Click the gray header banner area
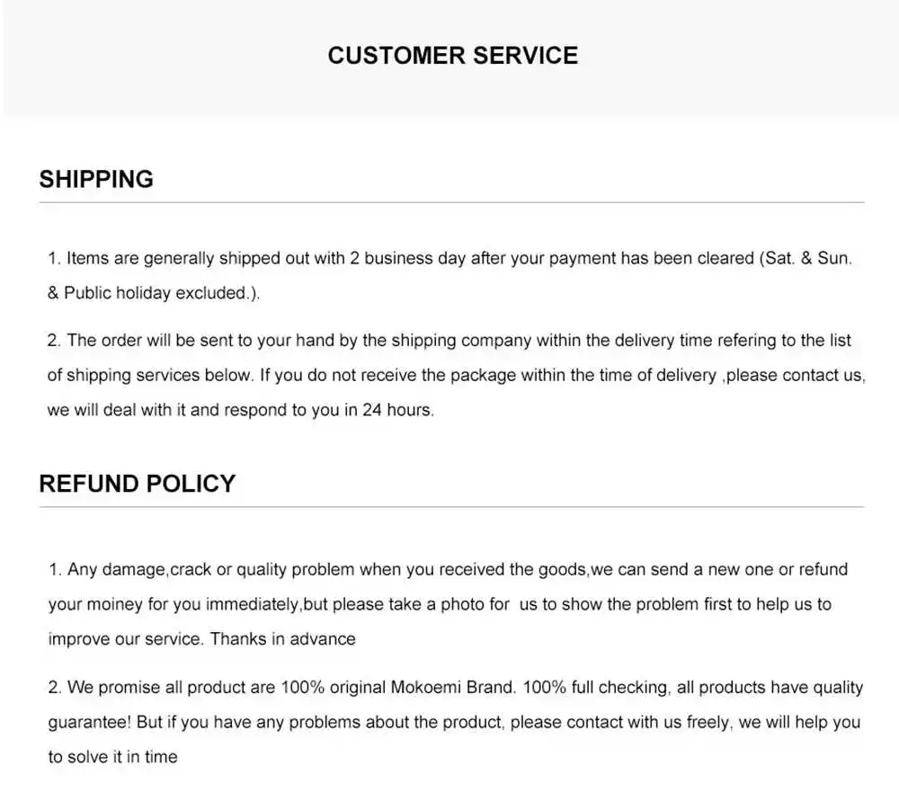This screenshot has width=899, height=810. (x=451, y=58)
